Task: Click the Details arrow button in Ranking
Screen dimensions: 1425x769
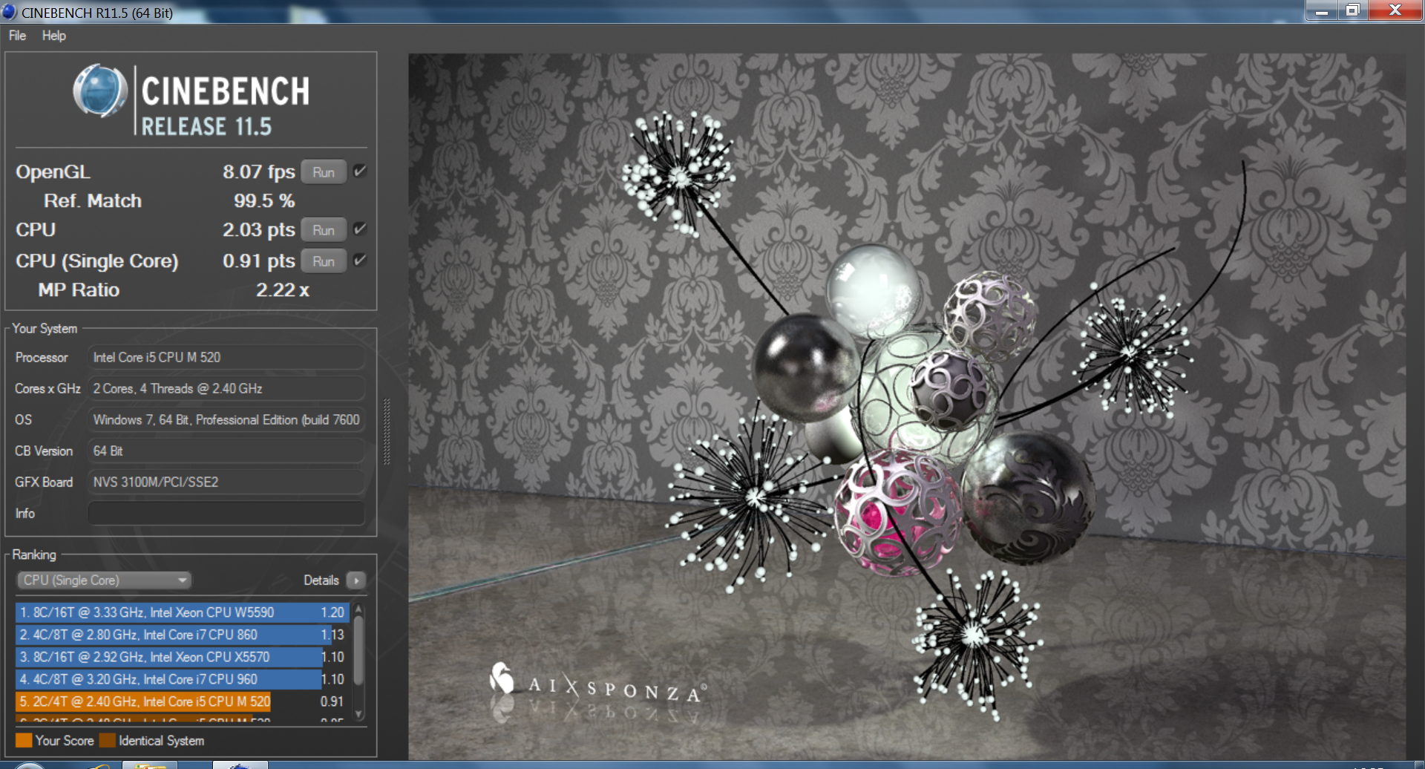Action: (x=356, y=580)
